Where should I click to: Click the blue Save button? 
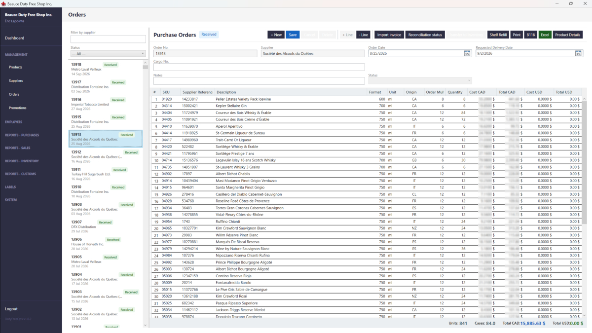(293, 35)
